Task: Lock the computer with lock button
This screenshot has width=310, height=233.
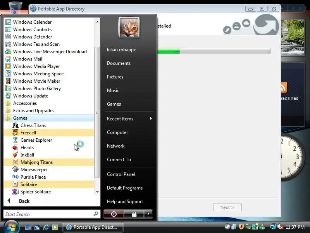Action: (134, 214)
